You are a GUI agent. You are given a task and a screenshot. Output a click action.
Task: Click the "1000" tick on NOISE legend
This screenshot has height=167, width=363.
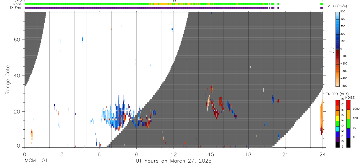pos(355,118)
